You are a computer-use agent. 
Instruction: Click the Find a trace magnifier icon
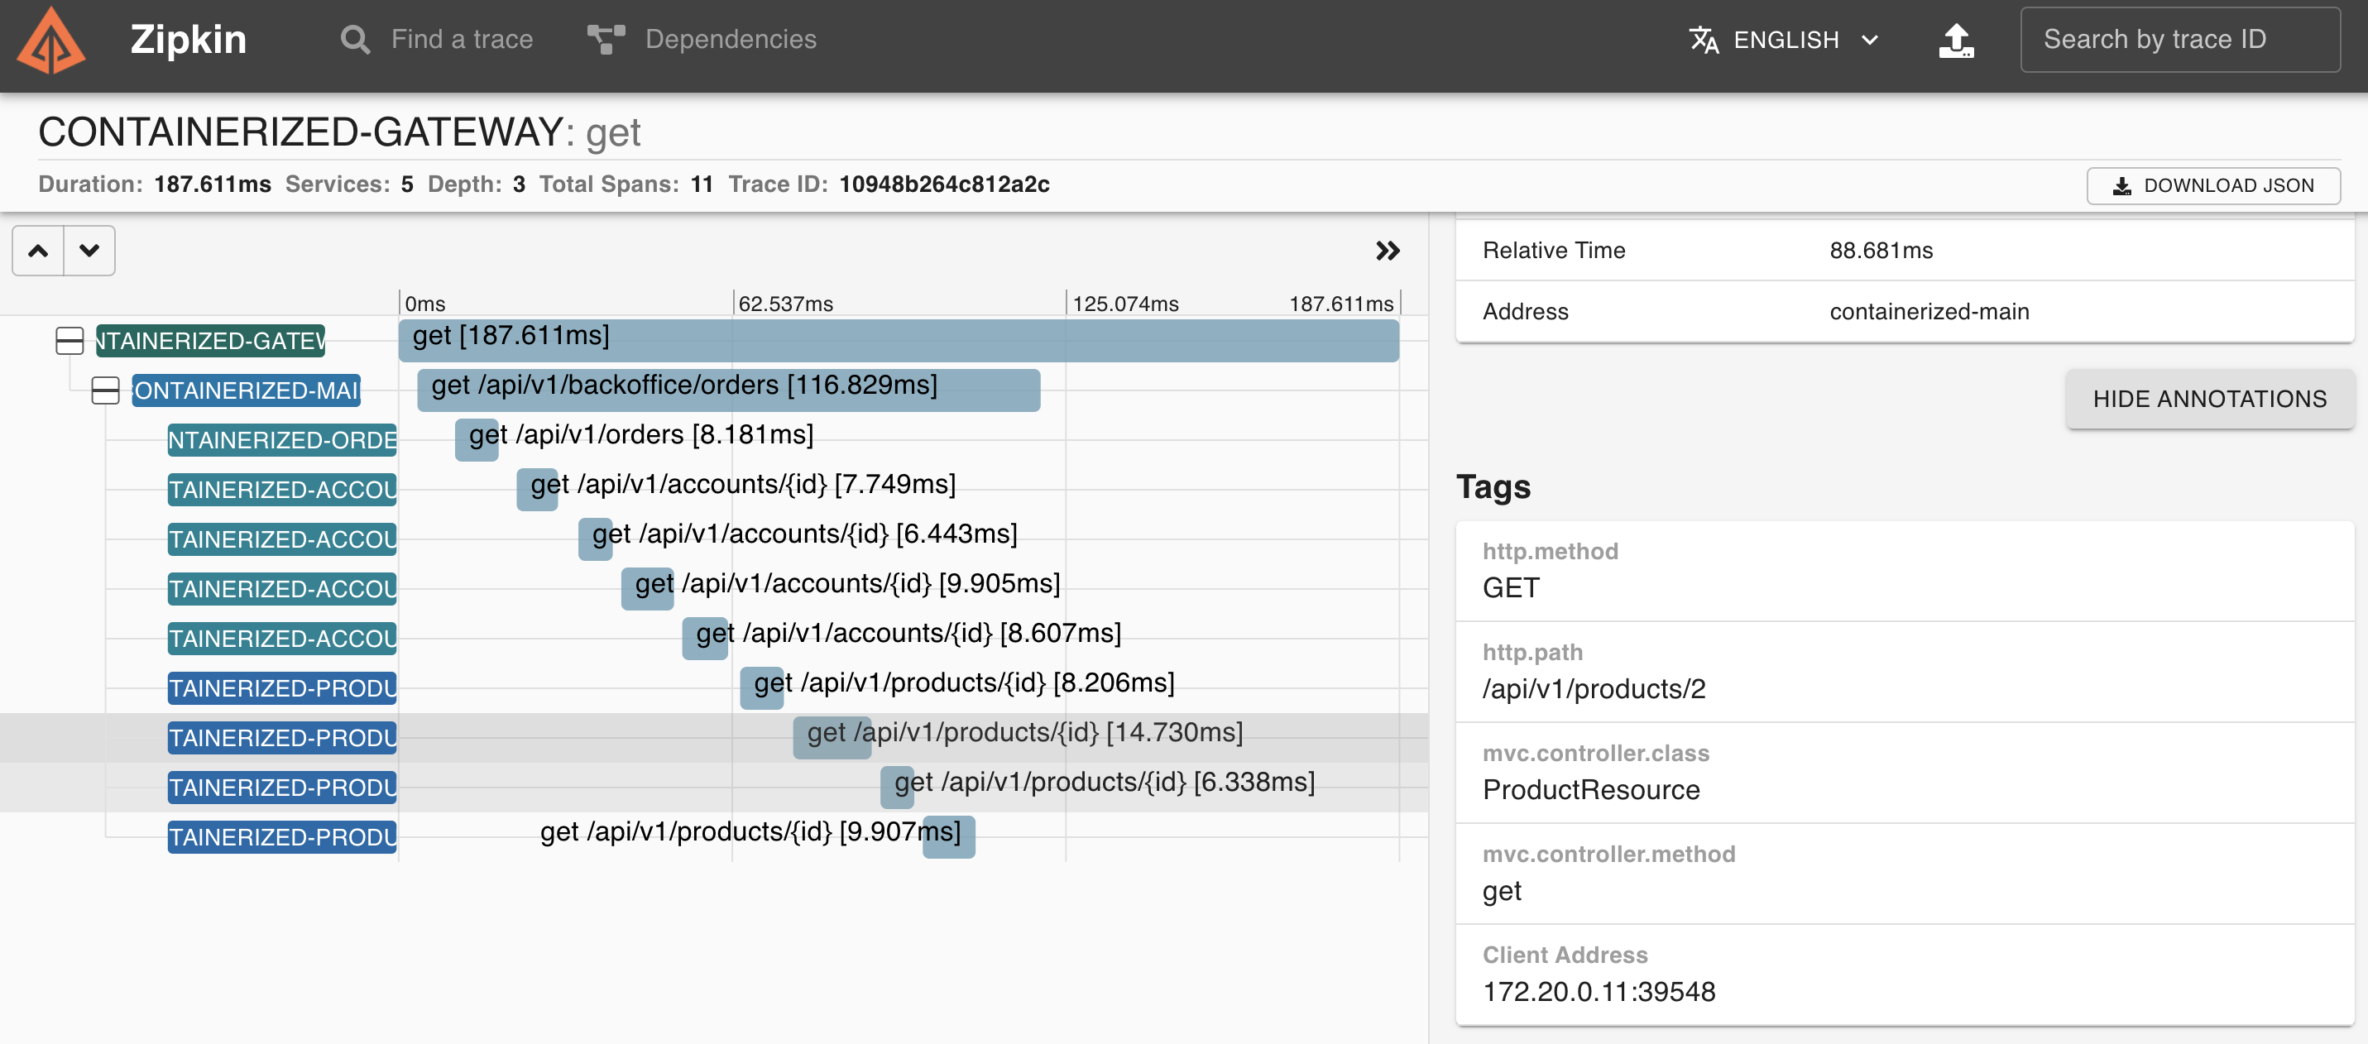pyautogui.click(x=355, y=40)
